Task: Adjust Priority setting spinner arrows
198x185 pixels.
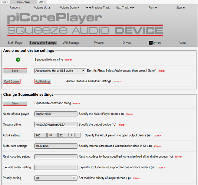Action: click(x=74, y=178)
